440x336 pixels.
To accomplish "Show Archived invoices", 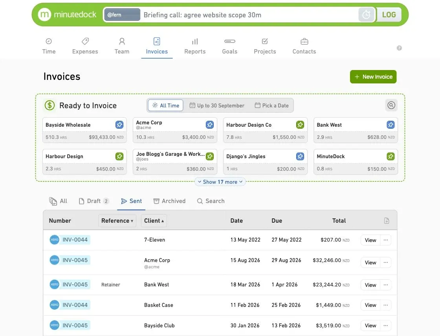I will pyautogui.click(x=169, y=201).
